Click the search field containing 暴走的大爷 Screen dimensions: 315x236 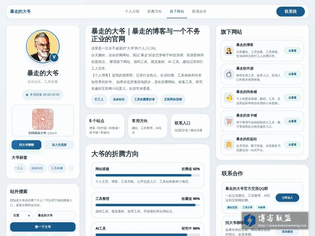[55, 216]
